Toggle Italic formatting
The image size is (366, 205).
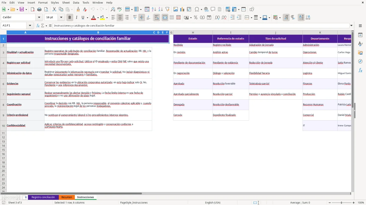pyautogui.click(x=77, y=18)
